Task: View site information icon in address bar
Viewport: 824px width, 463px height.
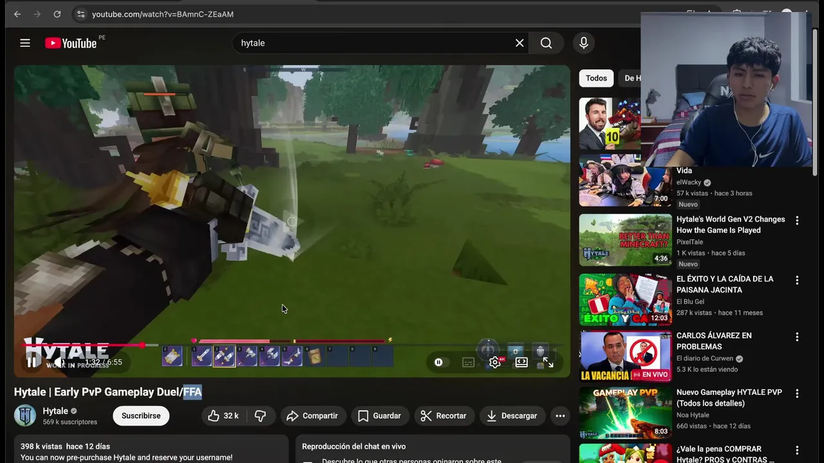Action: coord(80,14)
